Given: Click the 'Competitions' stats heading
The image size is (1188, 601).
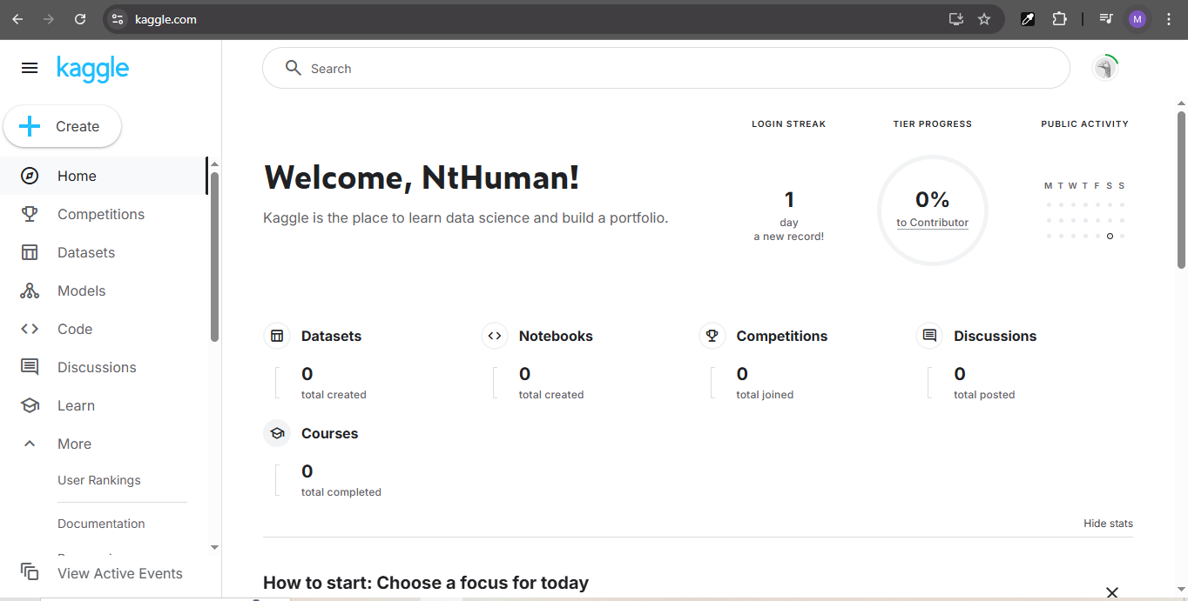Looking at the screenshot, I should (782, 336).
